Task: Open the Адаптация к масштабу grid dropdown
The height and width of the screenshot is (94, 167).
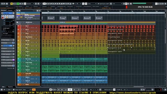Action: 103,4
